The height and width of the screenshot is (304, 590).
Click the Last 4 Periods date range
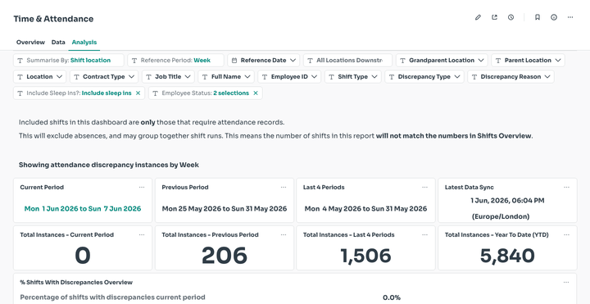pos(365,208)
